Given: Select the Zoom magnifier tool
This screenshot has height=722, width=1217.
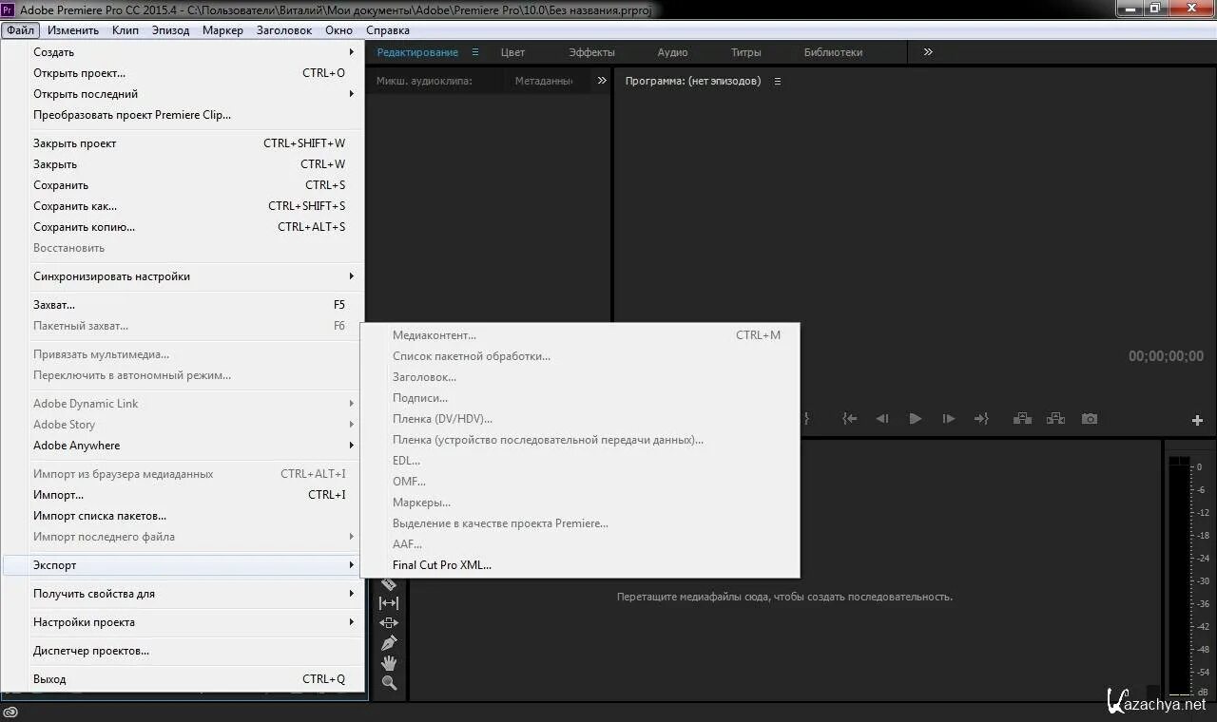Looking at the screenshot, I should click(x=389, y=683).
